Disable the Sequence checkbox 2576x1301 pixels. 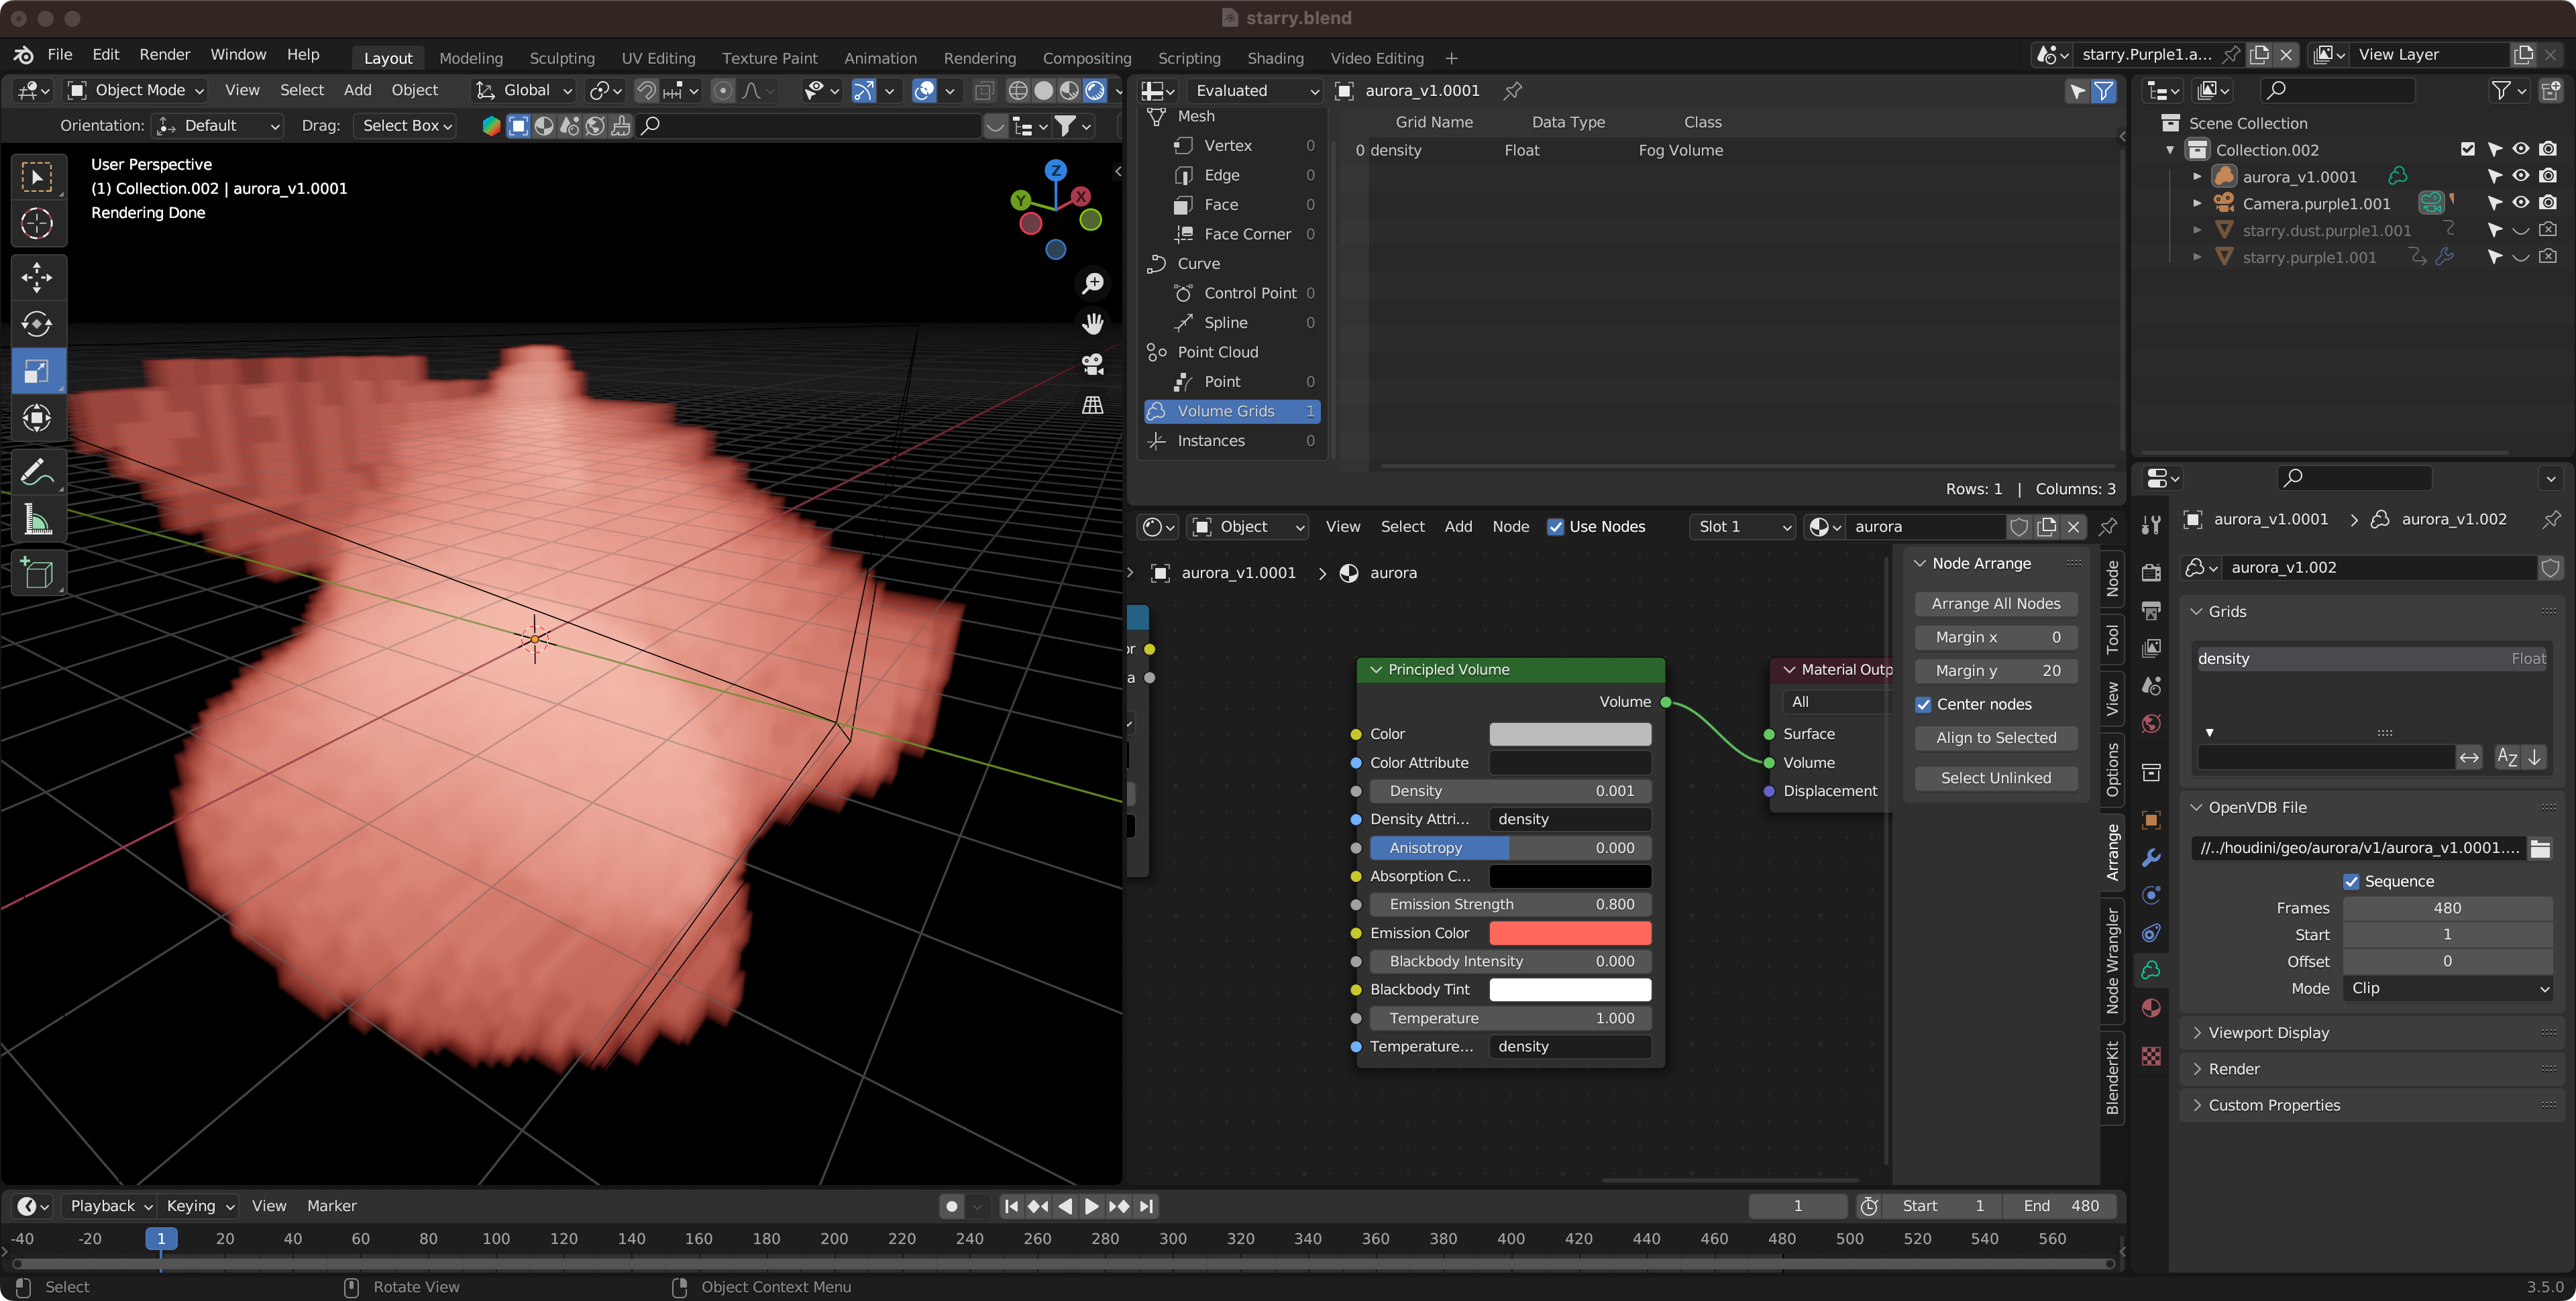point(2351,881)
